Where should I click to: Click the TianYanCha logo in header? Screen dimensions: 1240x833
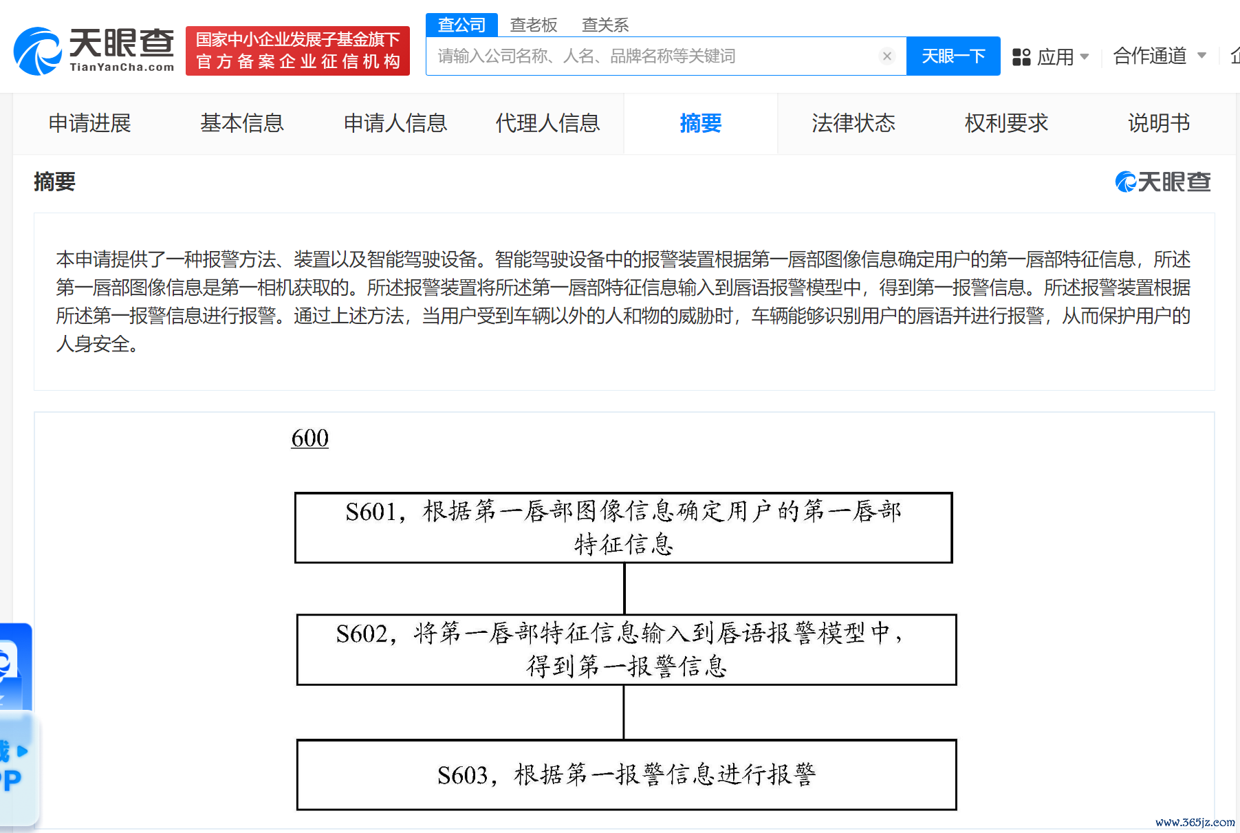[x=94, y=50]
